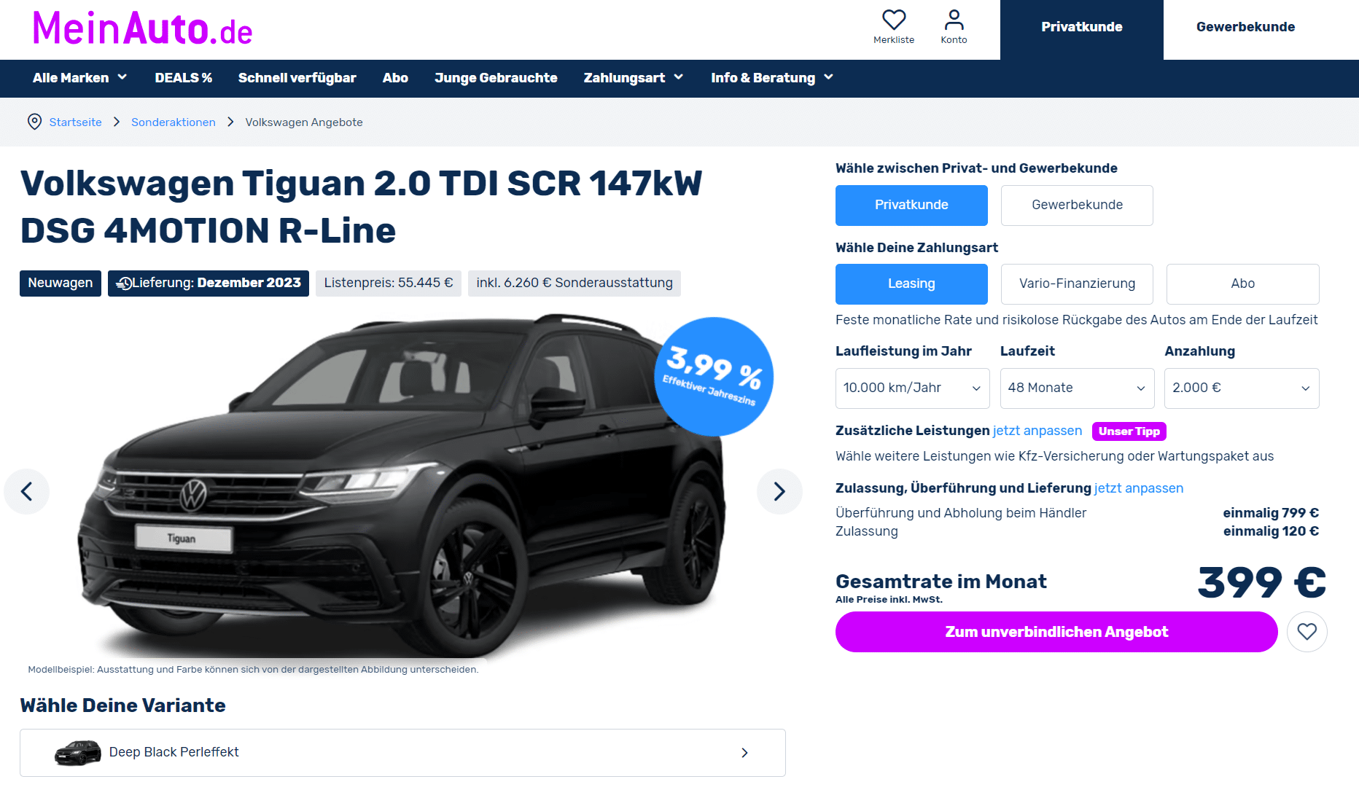Screen dimensions: 1359x790
Task: Go to Sonderaktionen breadcrumb link
Action: coord(174,122)
